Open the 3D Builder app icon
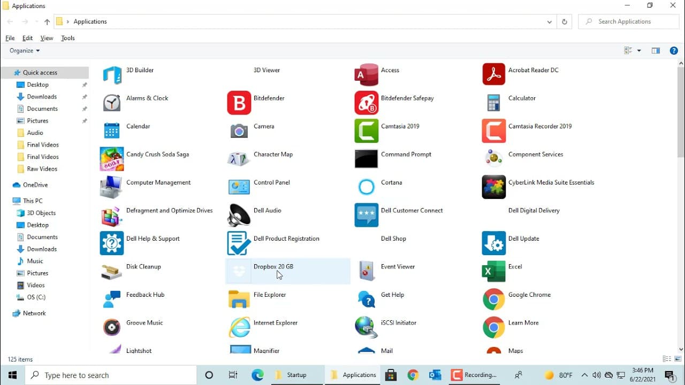This screenshot has height=385, width=685. pos(112,74)
